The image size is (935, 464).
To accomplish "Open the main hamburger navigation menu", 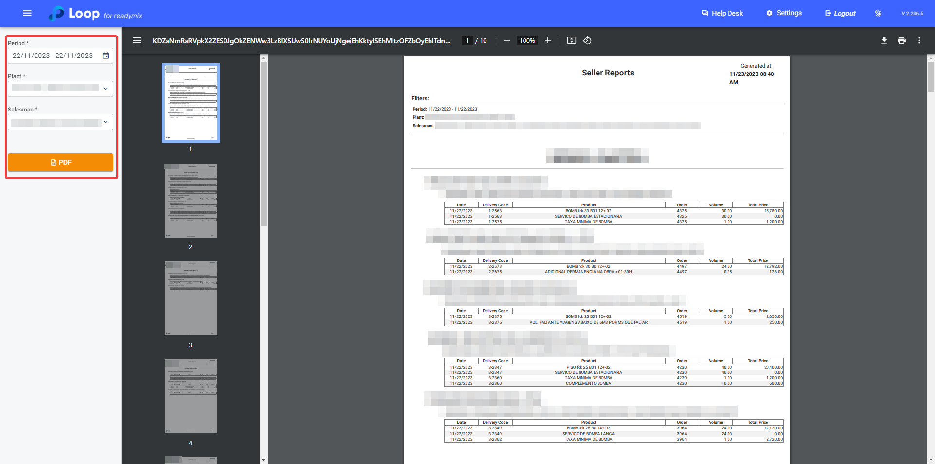I will click(27, 13).
